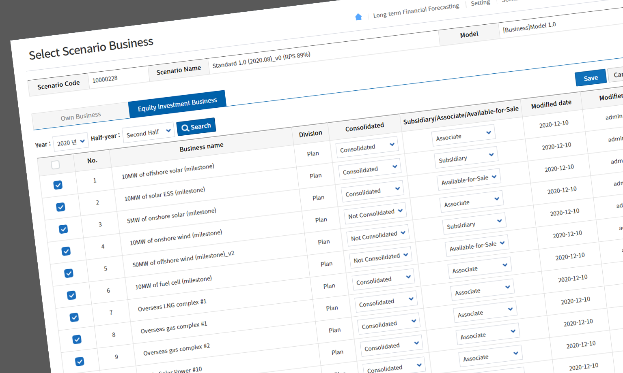Go to home via house icon
This screenshot has height=373, width=623.
(x=358, y=17)
